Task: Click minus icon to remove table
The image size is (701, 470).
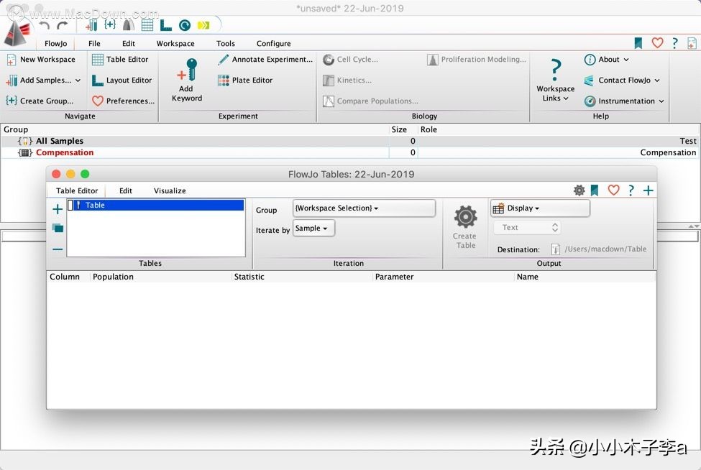Action: click(x=58, y=249)
